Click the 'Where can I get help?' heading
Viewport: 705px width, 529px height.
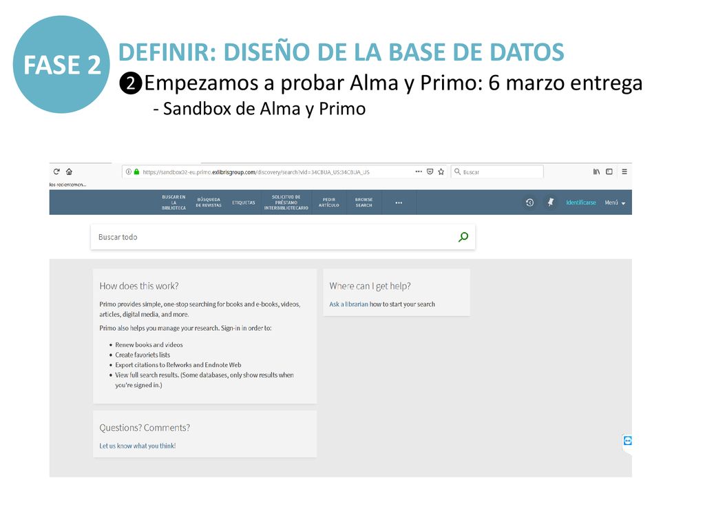(x=370, y=286)
